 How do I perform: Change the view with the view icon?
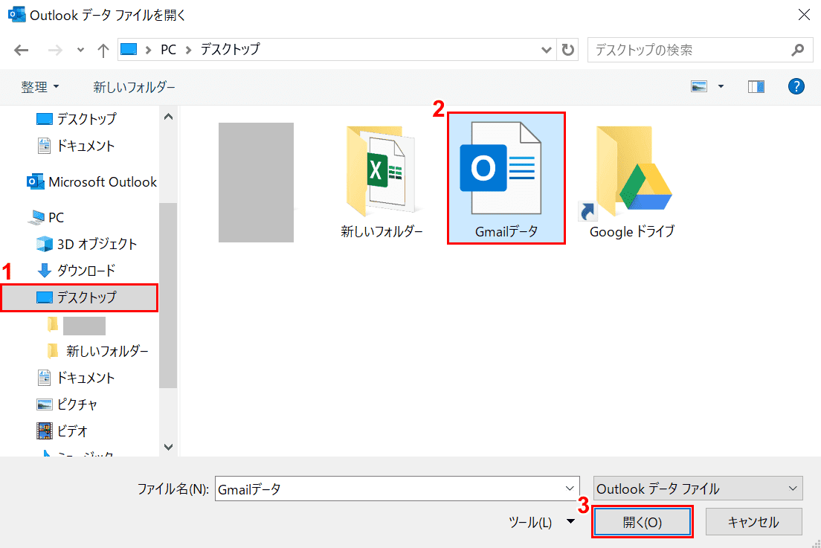coord(699,86)
